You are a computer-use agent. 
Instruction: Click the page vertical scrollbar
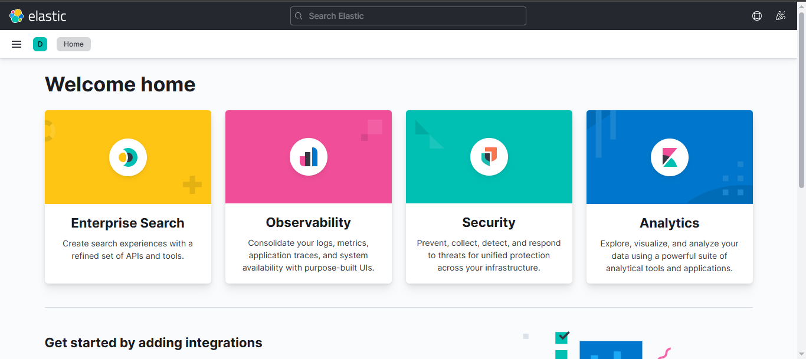pyautogui.click(x=801, y=100)
